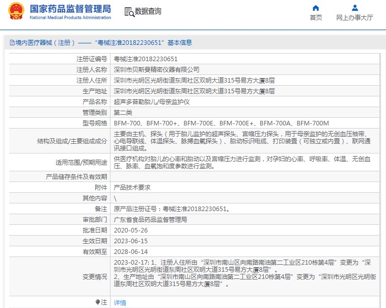Click registration number value 粤械注准20182230651
The height and width of the screenshot is (308, 386).
click(146, 59)
